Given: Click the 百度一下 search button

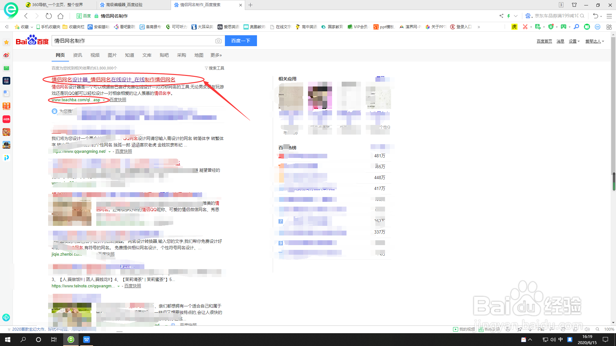Looking at the screenshot, I should click(x=241, y=41).
